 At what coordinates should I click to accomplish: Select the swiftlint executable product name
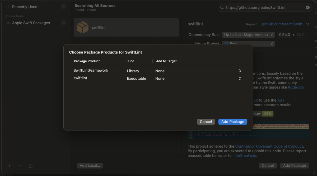click(80, 78)
